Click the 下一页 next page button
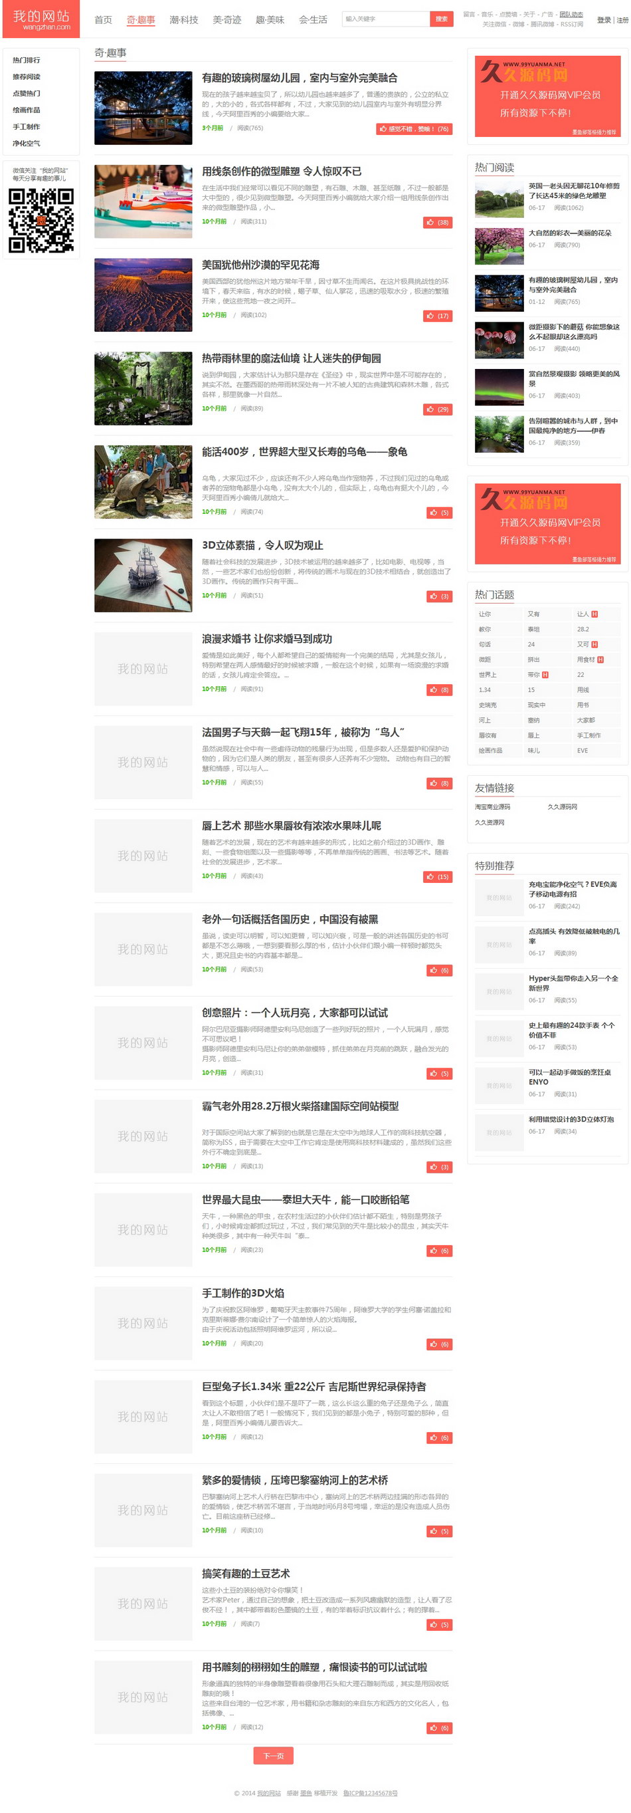The image size is (631, 1813). pos(273,1755)
